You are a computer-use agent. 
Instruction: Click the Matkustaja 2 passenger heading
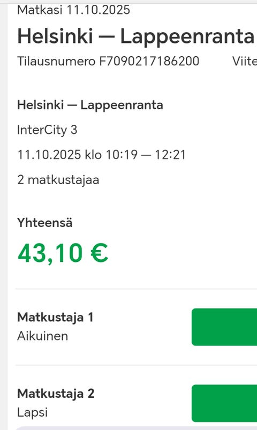coord(56,394)
